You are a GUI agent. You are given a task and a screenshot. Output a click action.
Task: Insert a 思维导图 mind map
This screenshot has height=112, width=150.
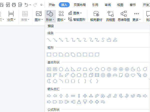point(124,16)
